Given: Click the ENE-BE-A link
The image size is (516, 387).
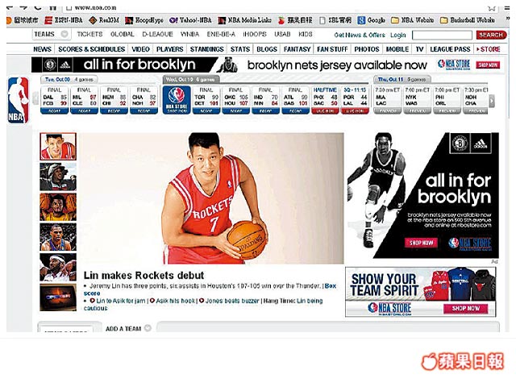Looking at the screenshot, I should [221, 34].
